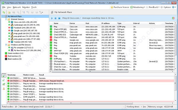Image resolution: width=178 pixels, height=110 pixels.
Task: Select imap.gmail.com penguin icon in tree
Action: 12,33
